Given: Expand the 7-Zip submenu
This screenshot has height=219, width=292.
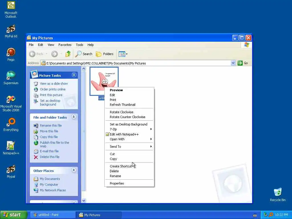Looking at the screenshot, I should (x=129, y=129).
